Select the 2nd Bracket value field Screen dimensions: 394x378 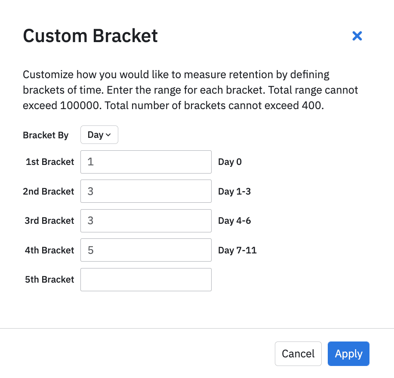click(x=146, y=191)
